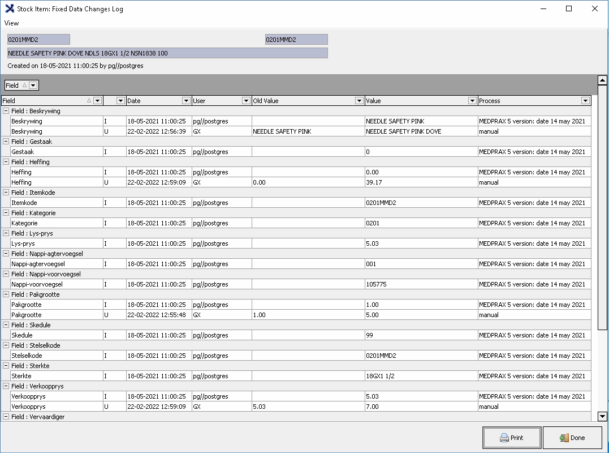The height and width of the screenshot is (453, 609).
Task: Open the View menu
Action: click(11, 23)
